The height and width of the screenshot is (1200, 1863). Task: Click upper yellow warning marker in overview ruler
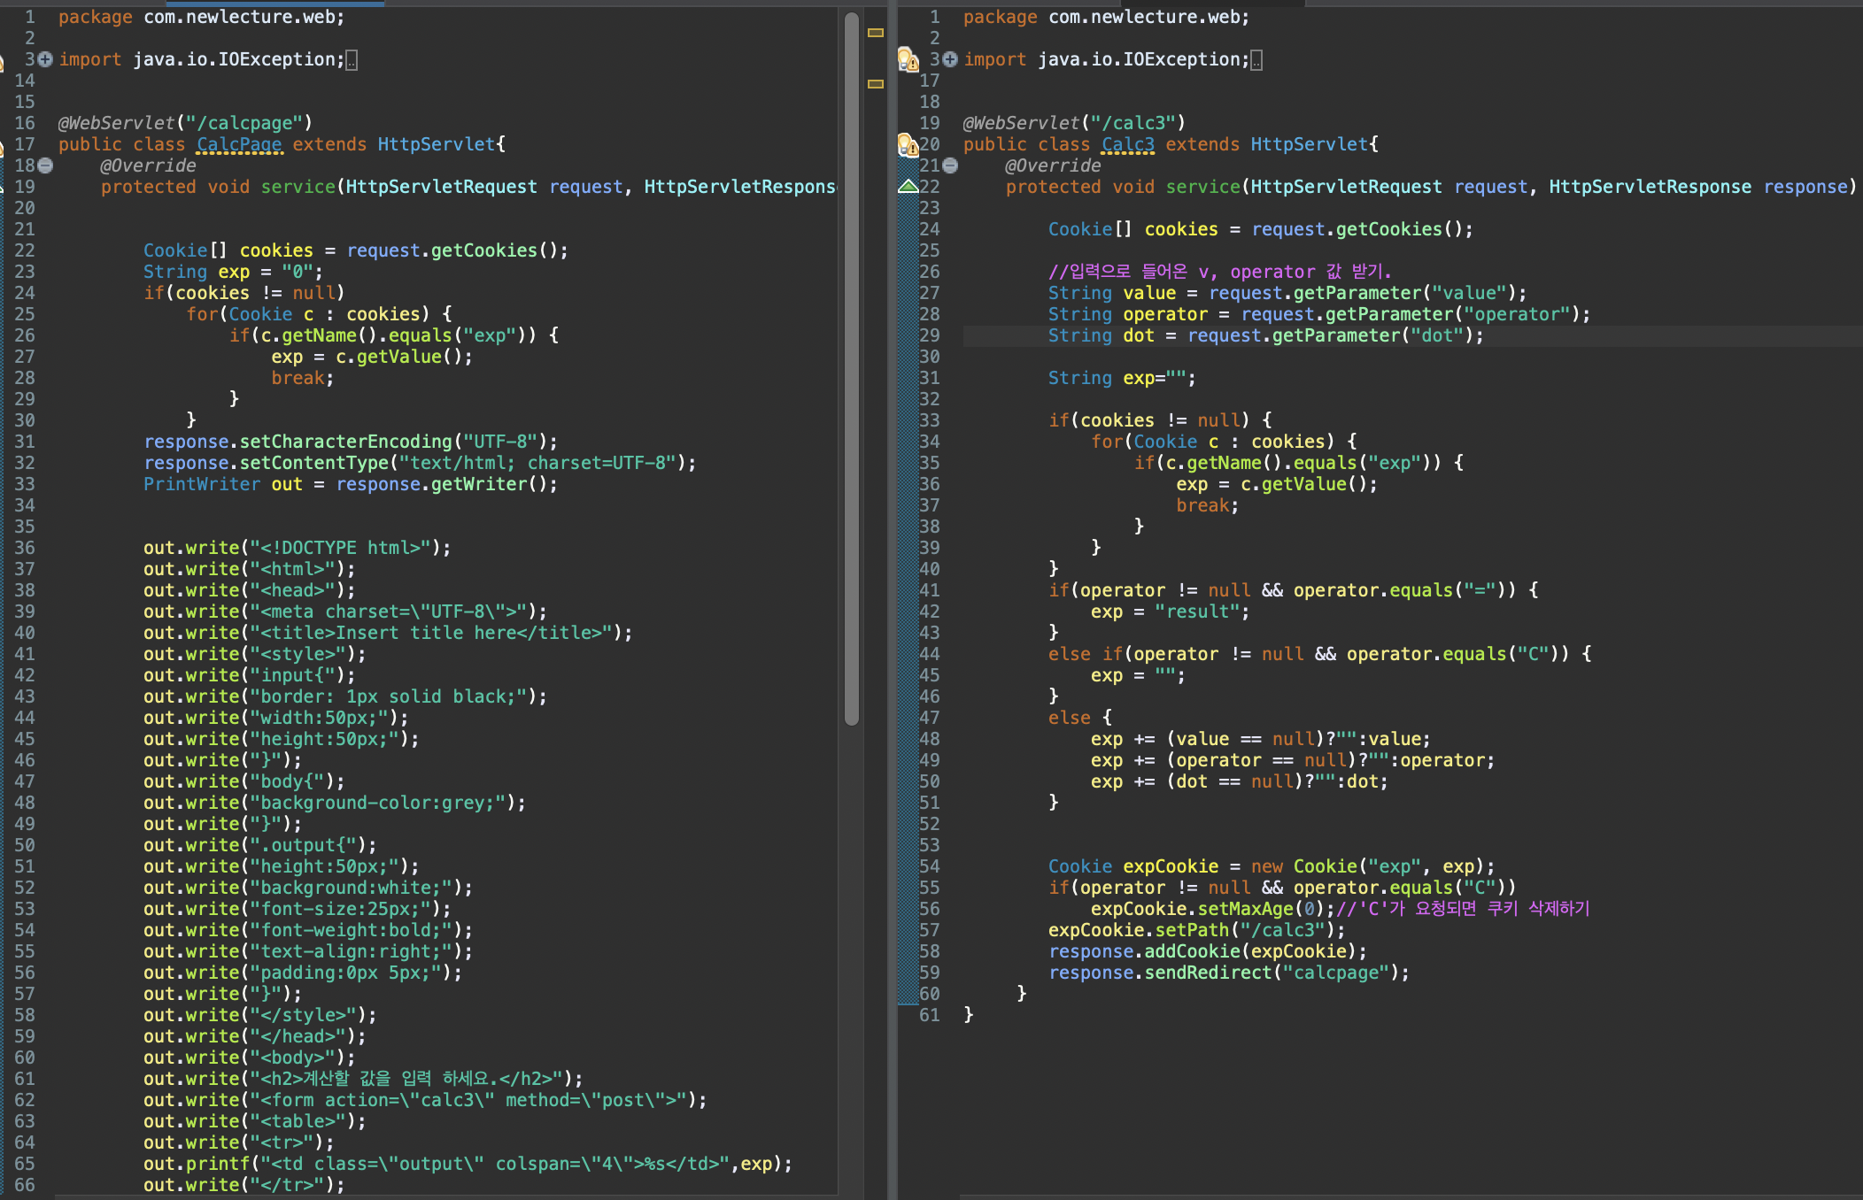pyautogui.click(x=876, y=33)
